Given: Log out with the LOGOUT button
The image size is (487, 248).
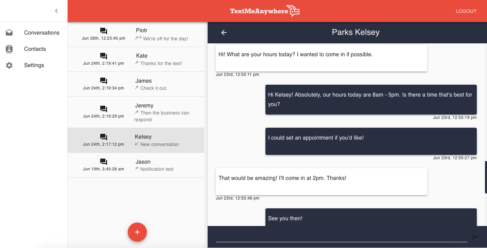Looking at the screenshot, I should (x=466, y=11).
